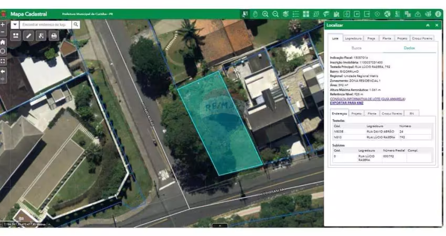Click the Exportar para KMZ link
This screenshot has height=236, width=446.
[346, 103]
